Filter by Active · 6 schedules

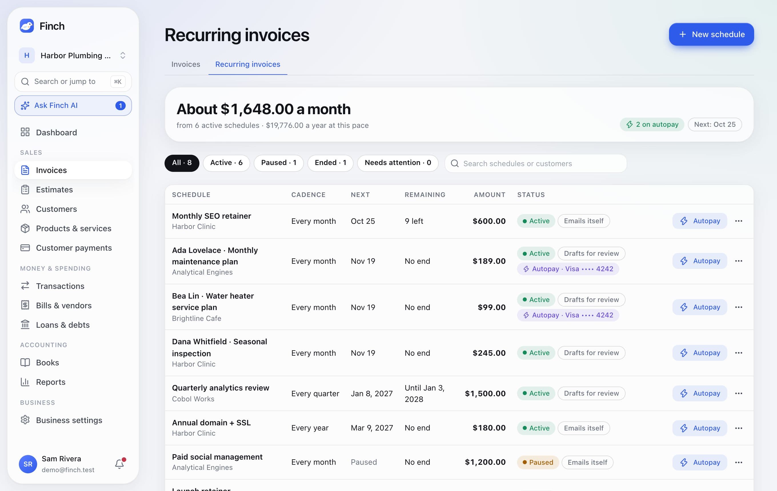coord(226,163)
